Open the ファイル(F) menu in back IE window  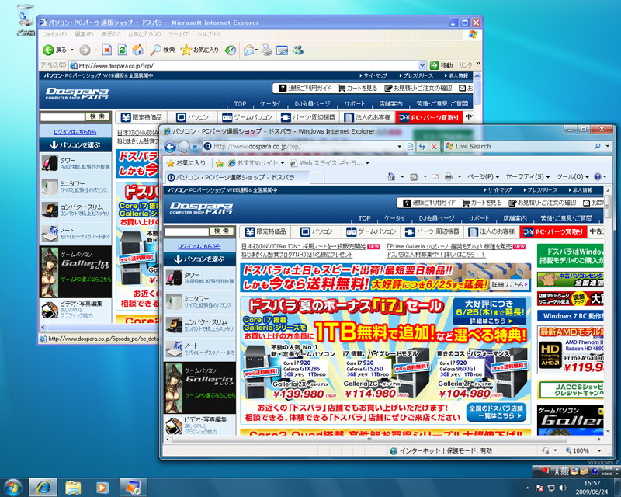(x=54, y=34)
